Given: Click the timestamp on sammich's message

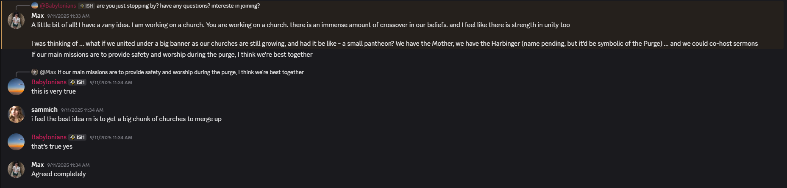Looking at the screenshot, I should [x=82, y=110].
